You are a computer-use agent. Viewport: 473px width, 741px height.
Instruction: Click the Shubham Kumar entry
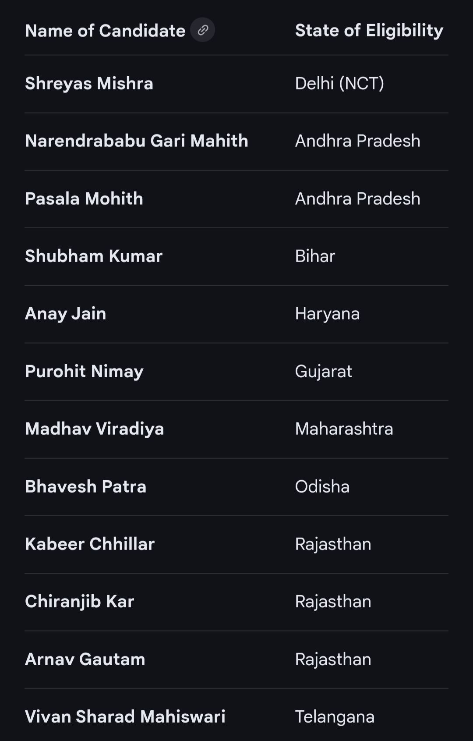(94, 256)
